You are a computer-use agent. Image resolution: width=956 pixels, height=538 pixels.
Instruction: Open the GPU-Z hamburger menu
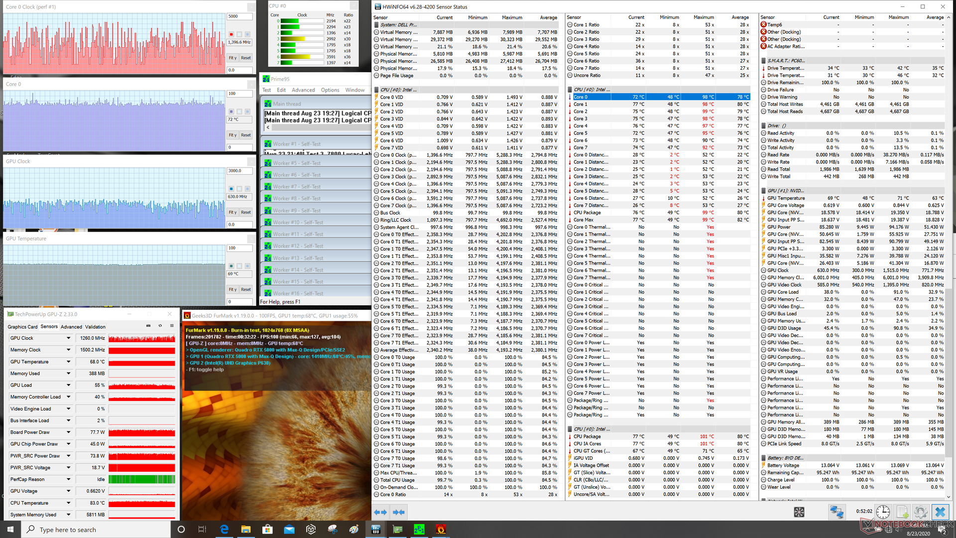click(172, 326)
